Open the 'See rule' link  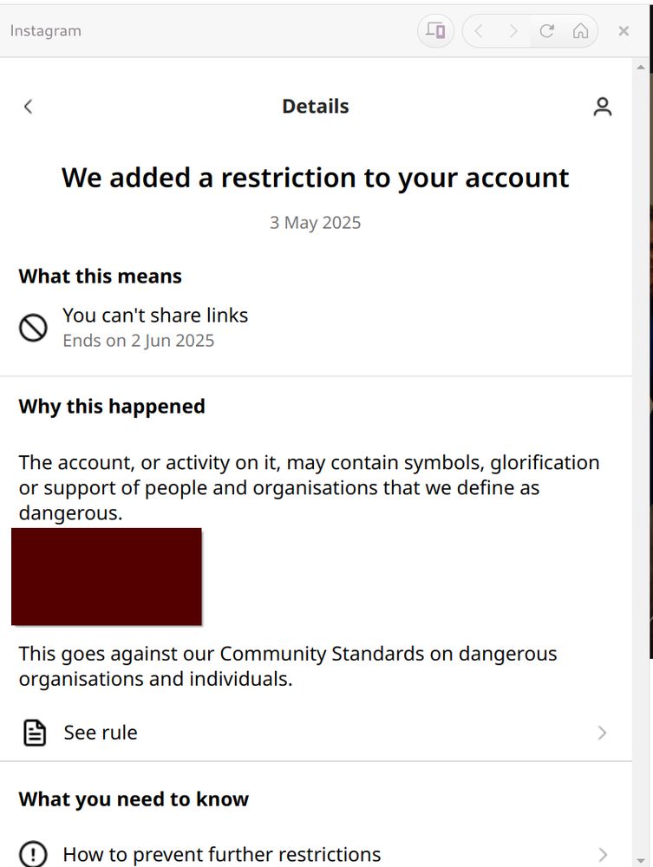tap(100, 732)
